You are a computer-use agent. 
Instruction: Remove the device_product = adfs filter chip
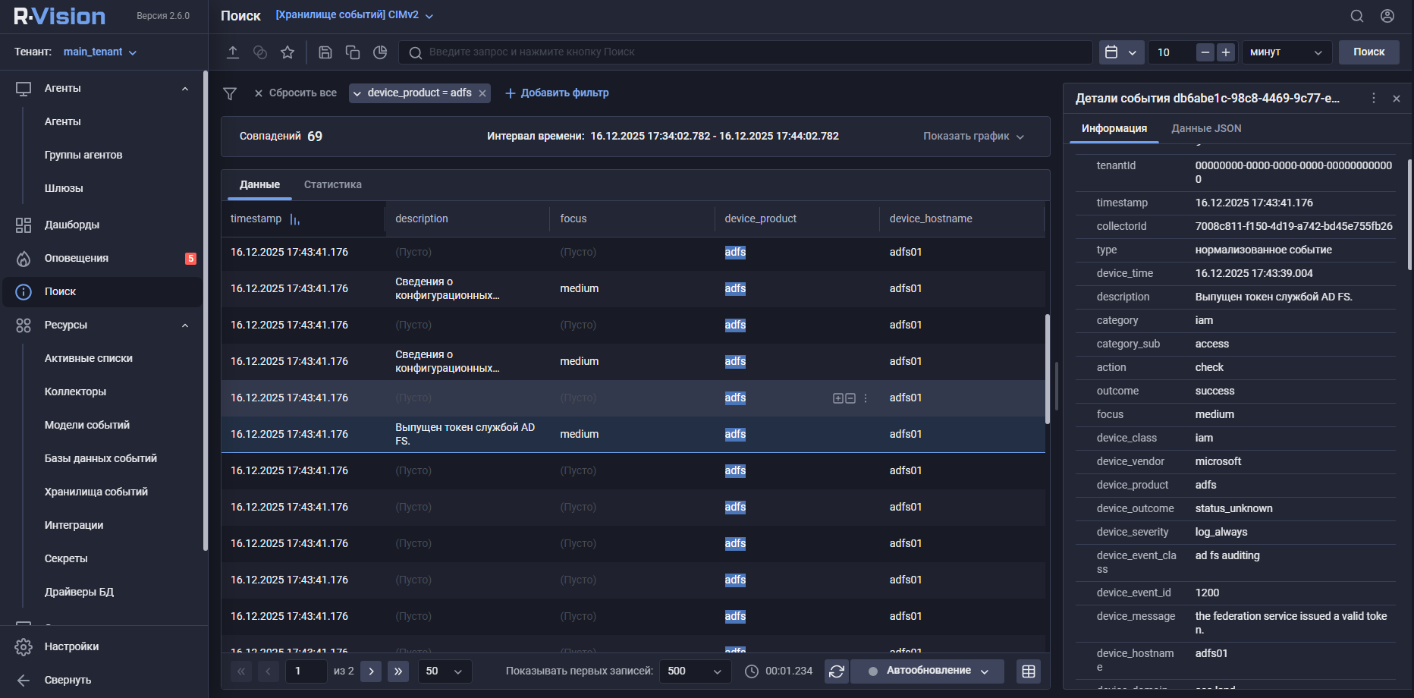click(482, 93)
